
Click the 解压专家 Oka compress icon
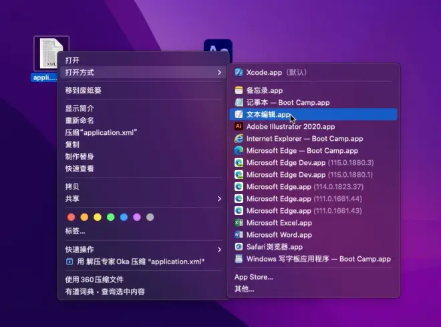69,262
